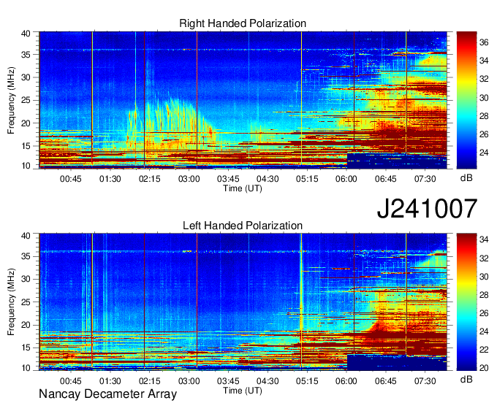Click the dark blue blanked block in Left Handed spectrogram
Screen dimensions: 497x403
pos(397,363)
